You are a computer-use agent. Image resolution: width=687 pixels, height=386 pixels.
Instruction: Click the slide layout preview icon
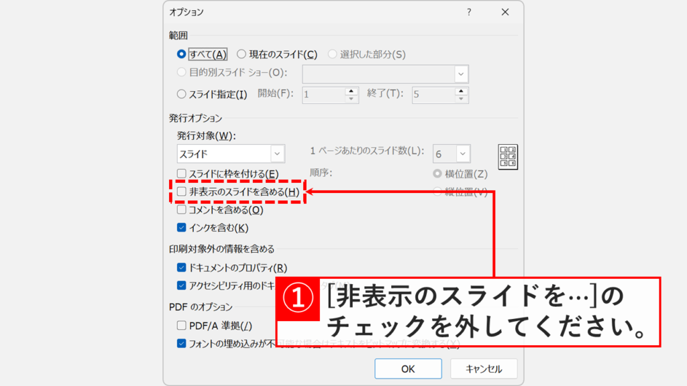click(508, 155)
